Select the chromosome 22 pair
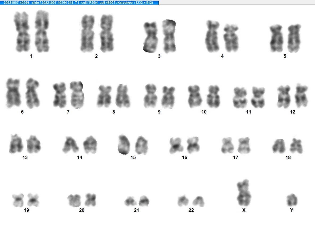The image size is (315, 239). tap(191, 201)
